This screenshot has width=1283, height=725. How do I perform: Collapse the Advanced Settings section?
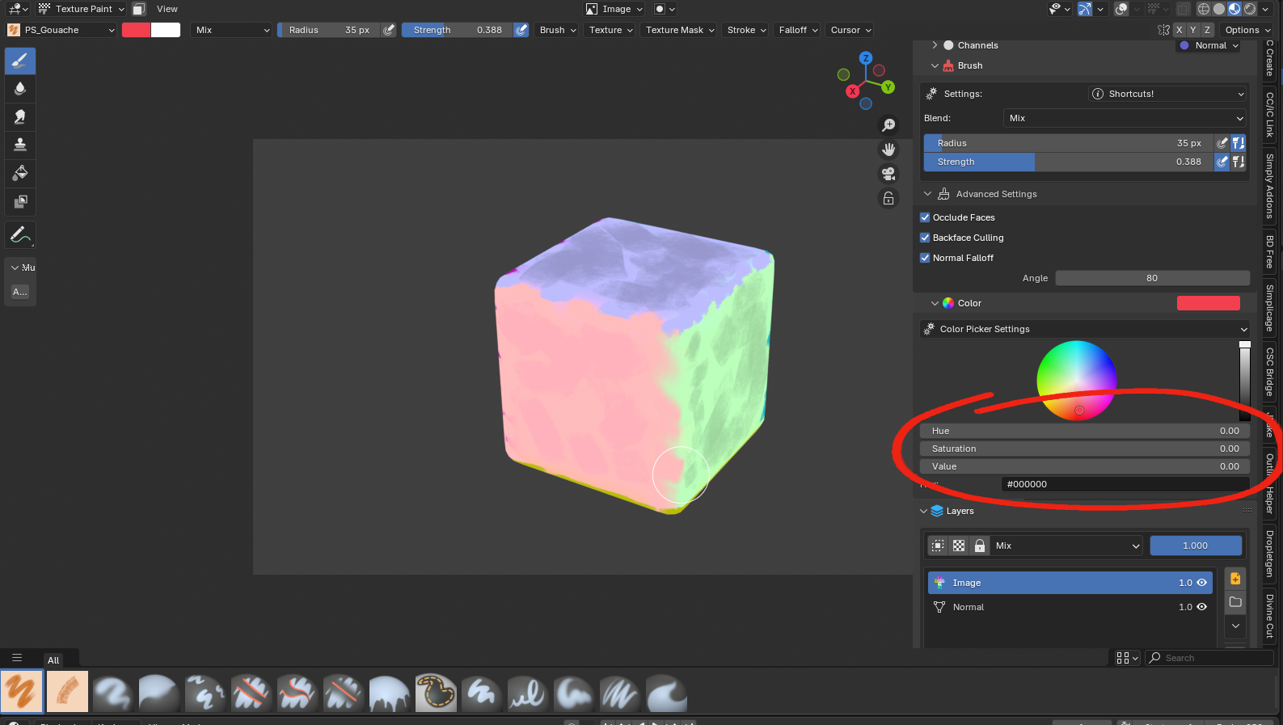point(927,194)
